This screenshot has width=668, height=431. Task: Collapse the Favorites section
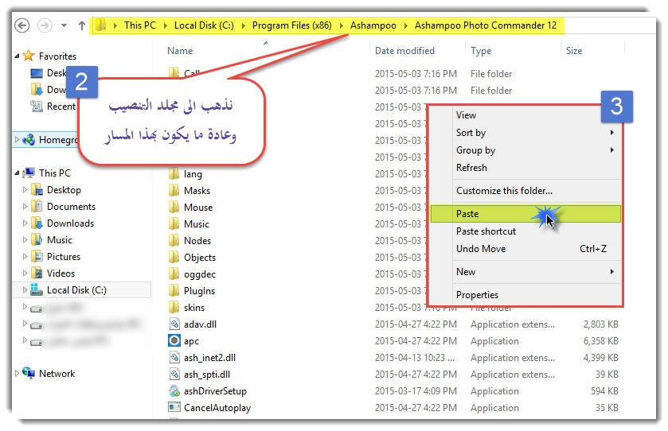[x=17, y=56]
